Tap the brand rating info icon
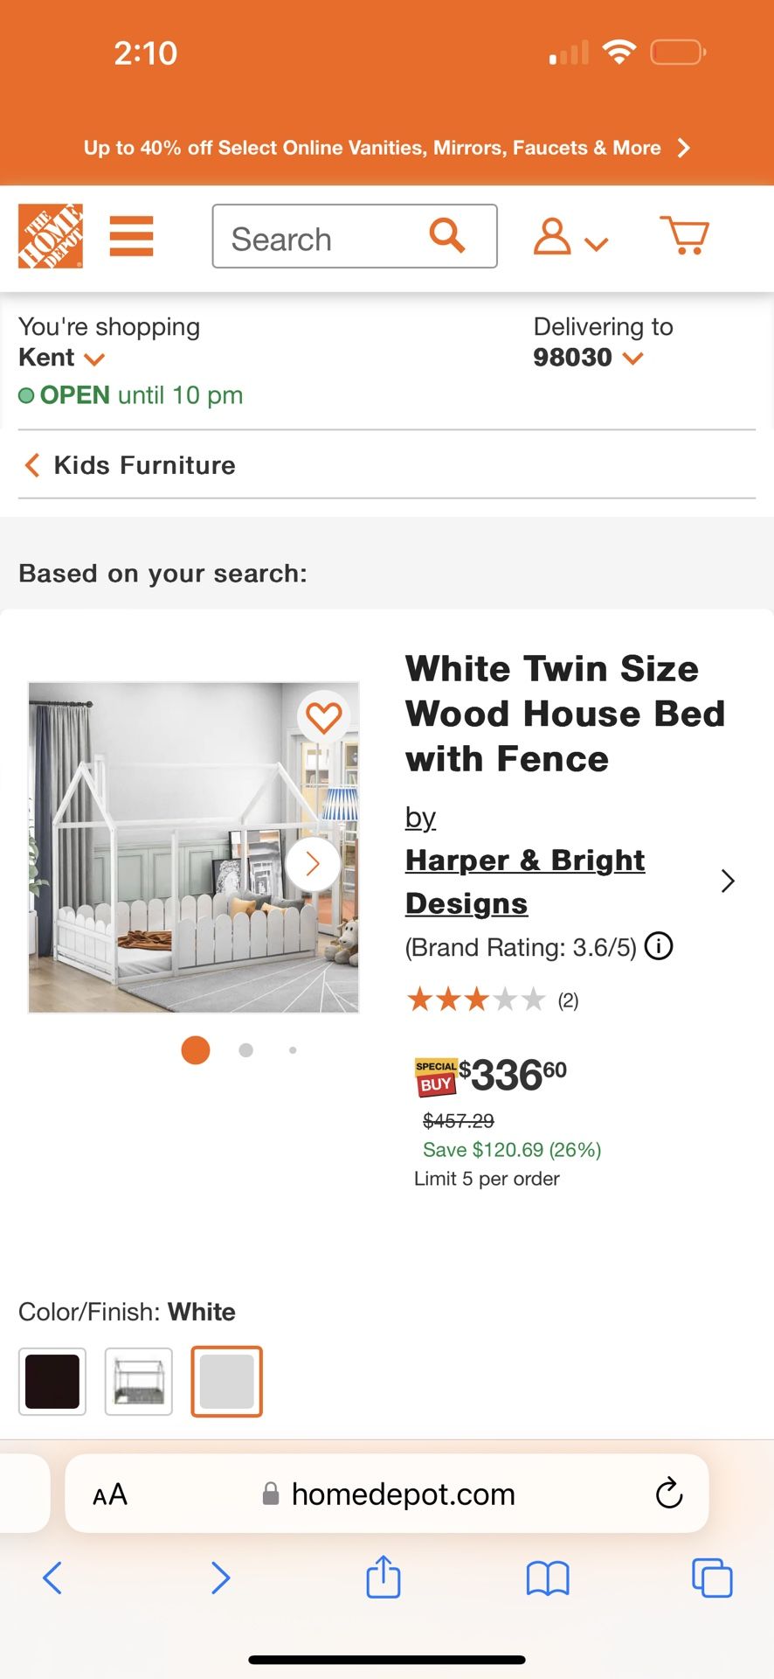Viewport: 774px width, 1679px height. pos(659,946)
